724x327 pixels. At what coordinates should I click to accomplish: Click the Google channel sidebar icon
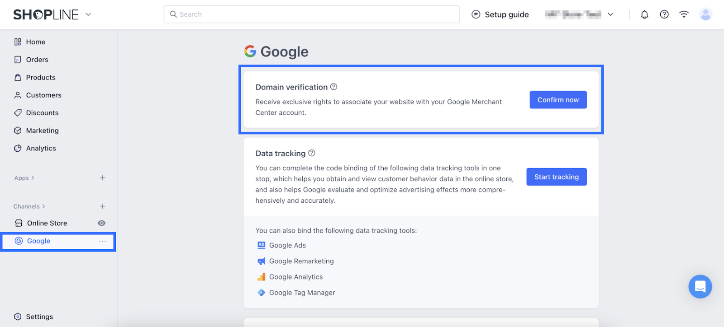pyautogui.click(x=19, y=241)
